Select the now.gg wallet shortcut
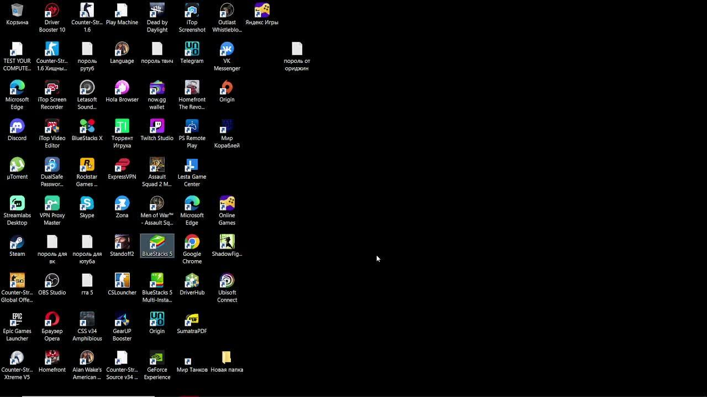 click(x=157, y=95)
